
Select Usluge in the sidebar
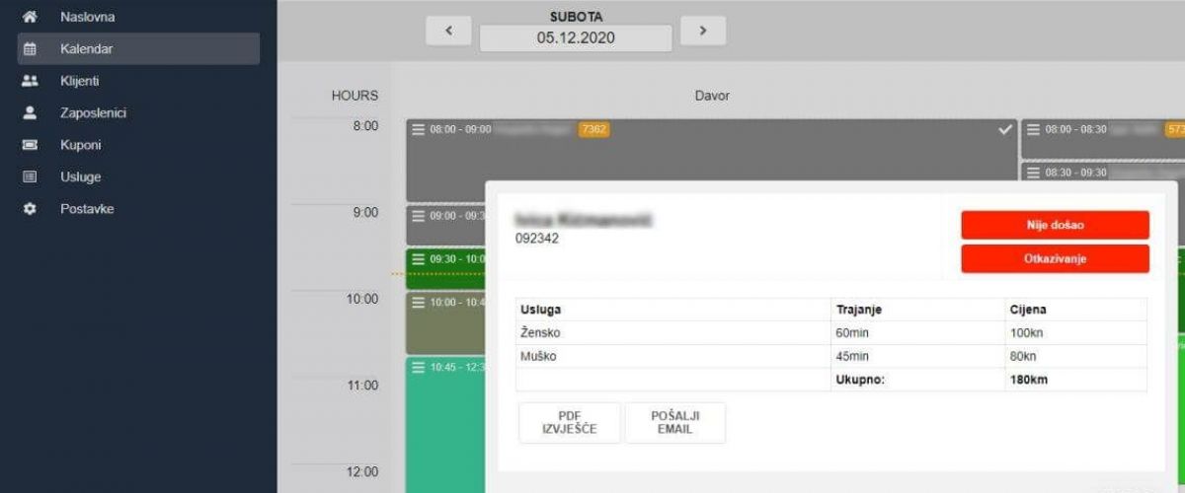click(80, 177)
